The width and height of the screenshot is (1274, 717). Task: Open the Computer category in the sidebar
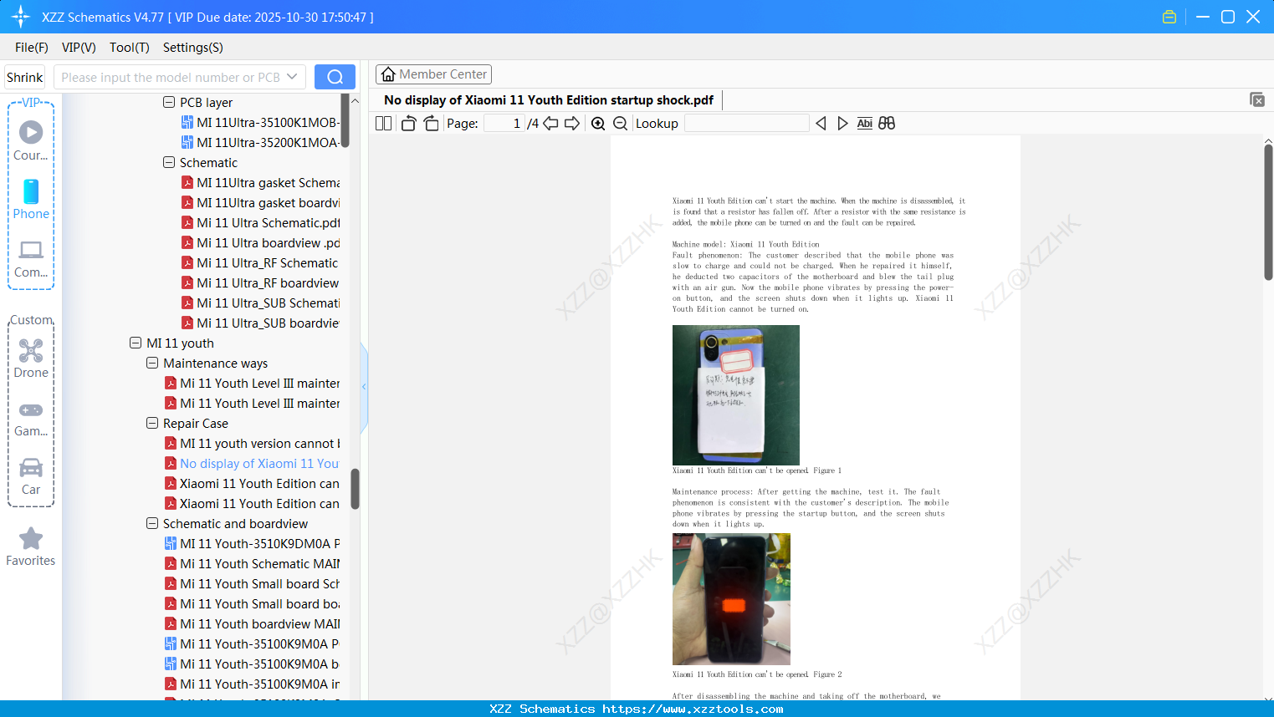point(31,258)
